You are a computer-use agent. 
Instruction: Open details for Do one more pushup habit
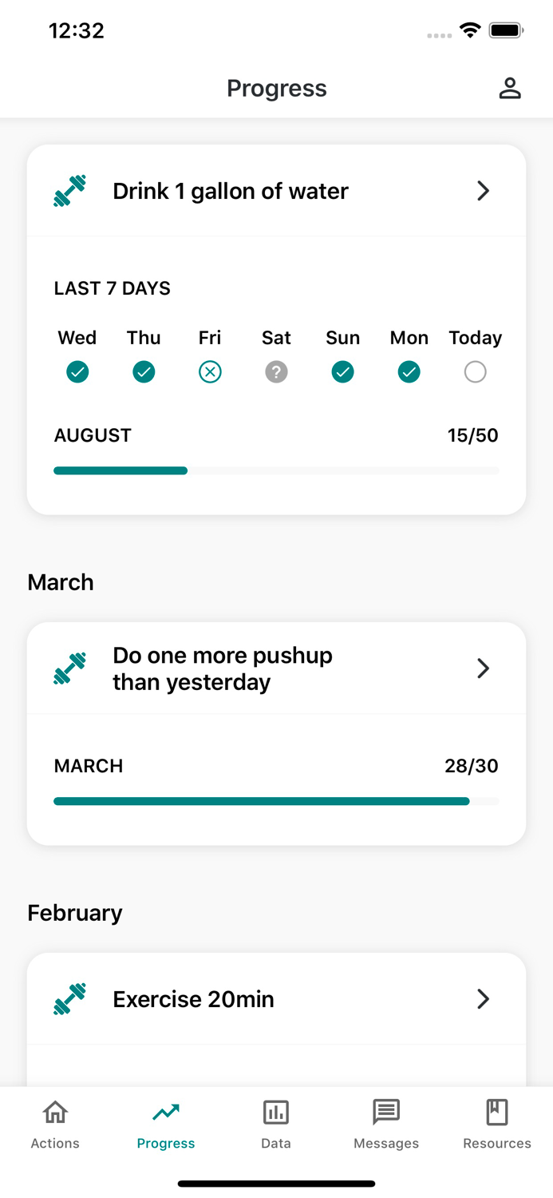482,668
